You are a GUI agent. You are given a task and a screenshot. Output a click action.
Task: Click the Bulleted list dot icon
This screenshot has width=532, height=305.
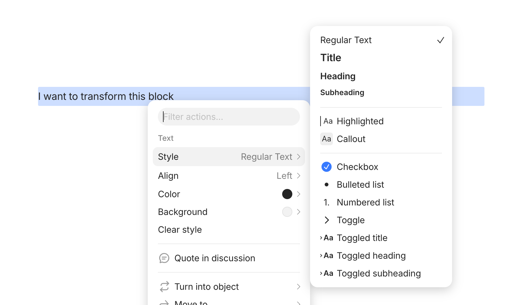pos(327,185)
